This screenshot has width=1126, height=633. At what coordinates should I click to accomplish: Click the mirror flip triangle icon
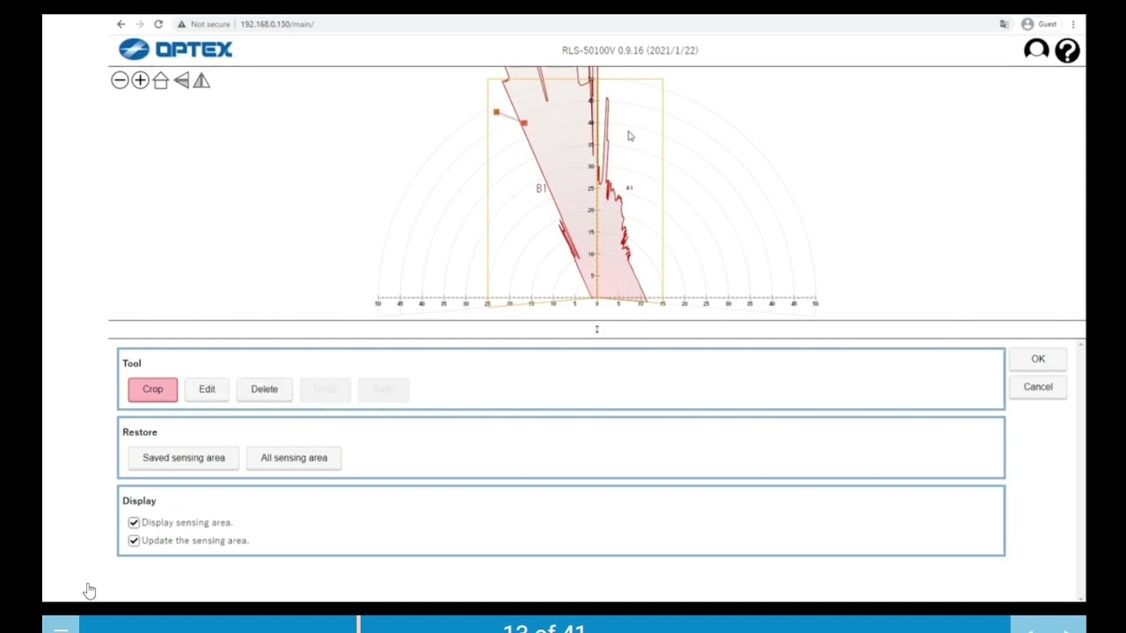coord(201,81)
